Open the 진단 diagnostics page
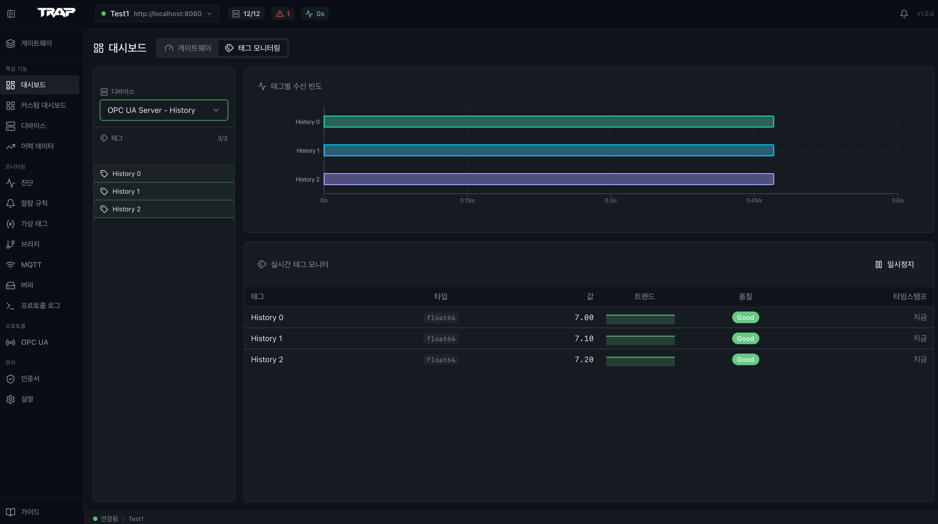938x524 pixels. [27, 183]
